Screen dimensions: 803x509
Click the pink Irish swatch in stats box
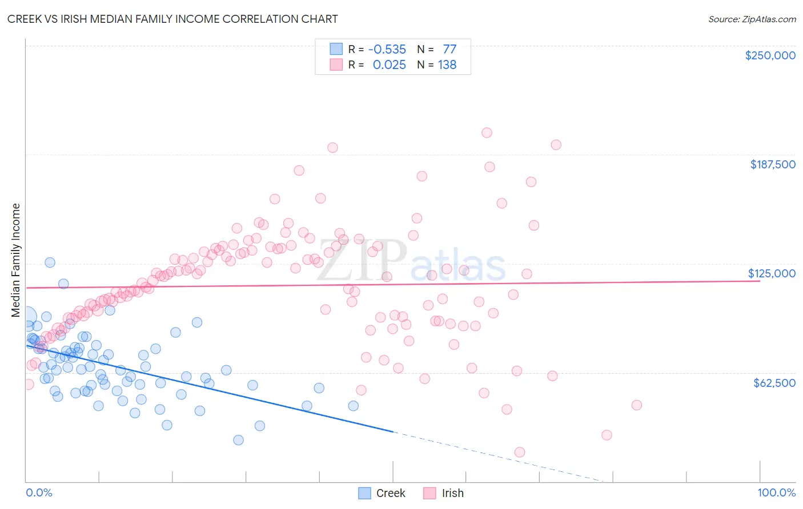tap(336, 64)
